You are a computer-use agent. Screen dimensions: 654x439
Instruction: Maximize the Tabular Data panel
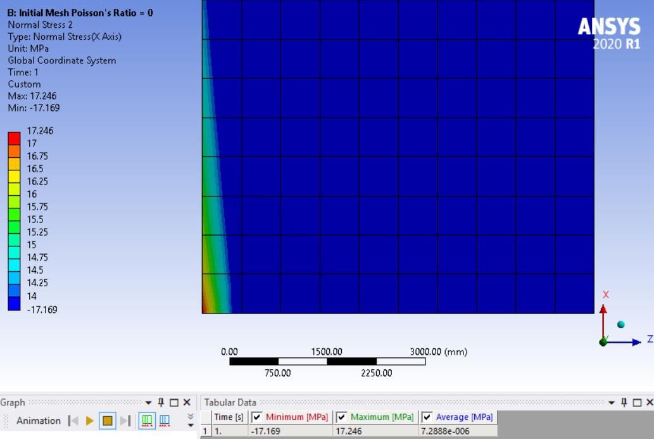637,403
